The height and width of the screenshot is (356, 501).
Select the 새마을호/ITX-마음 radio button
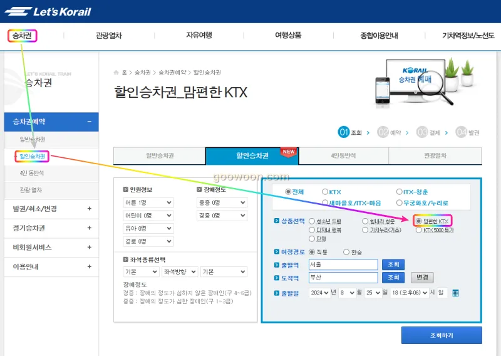tap(325, 202)
